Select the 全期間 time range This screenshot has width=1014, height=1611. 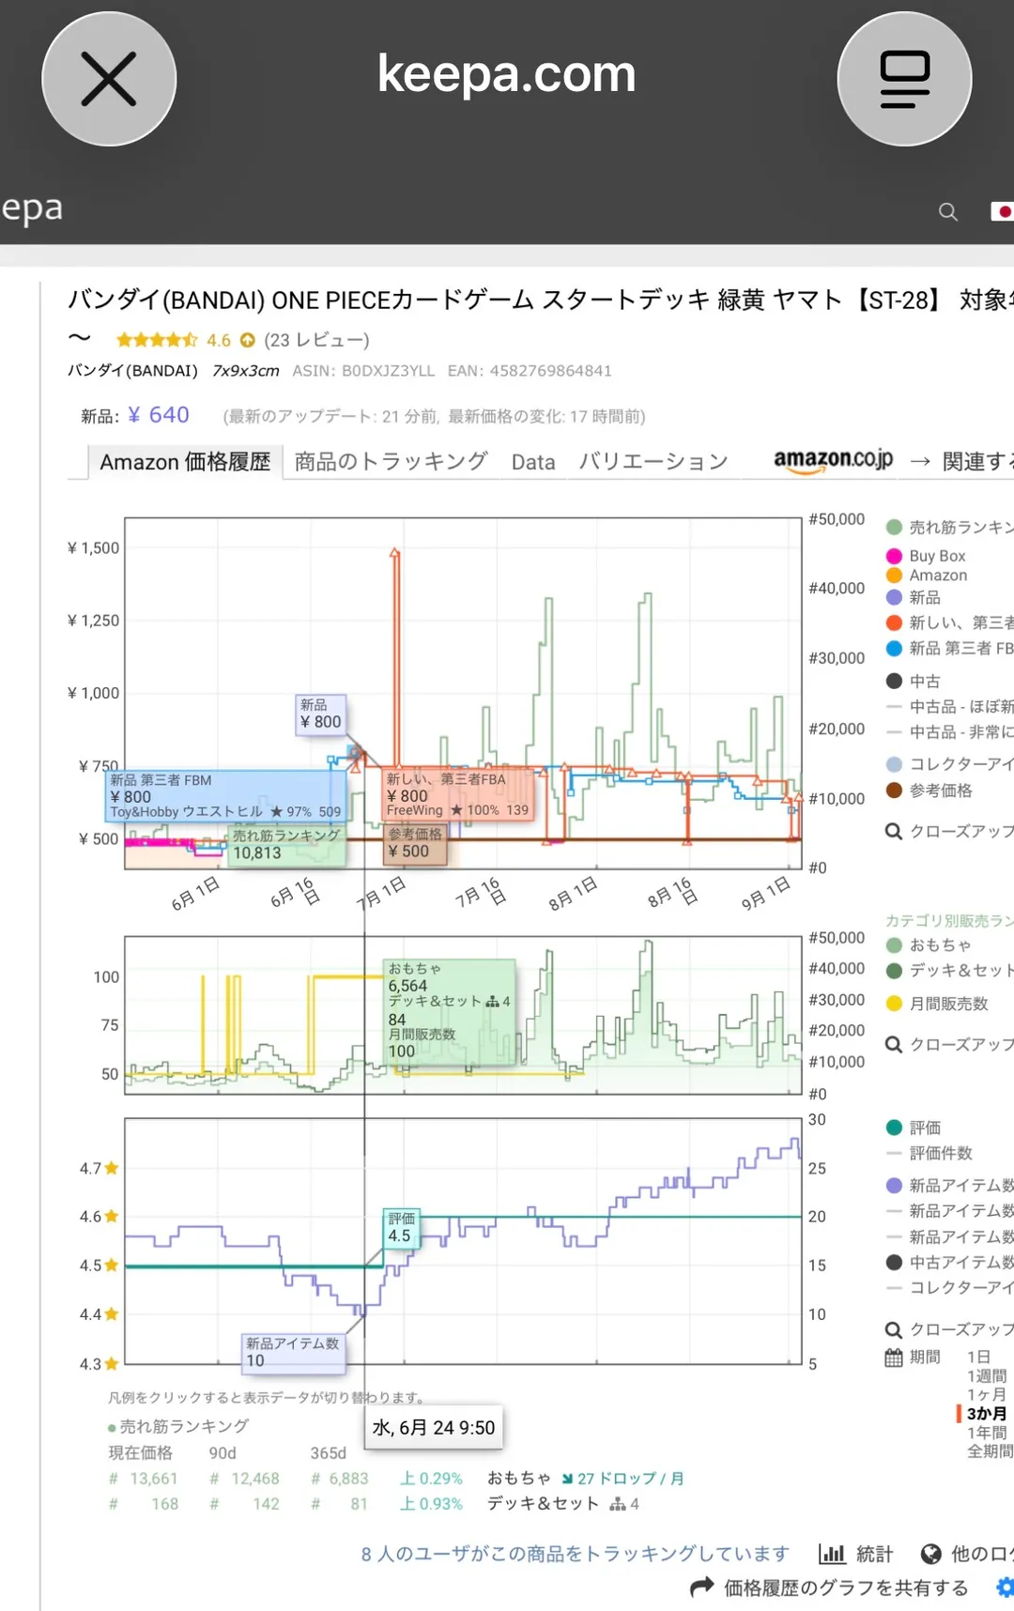click(x=991, y=1451)
